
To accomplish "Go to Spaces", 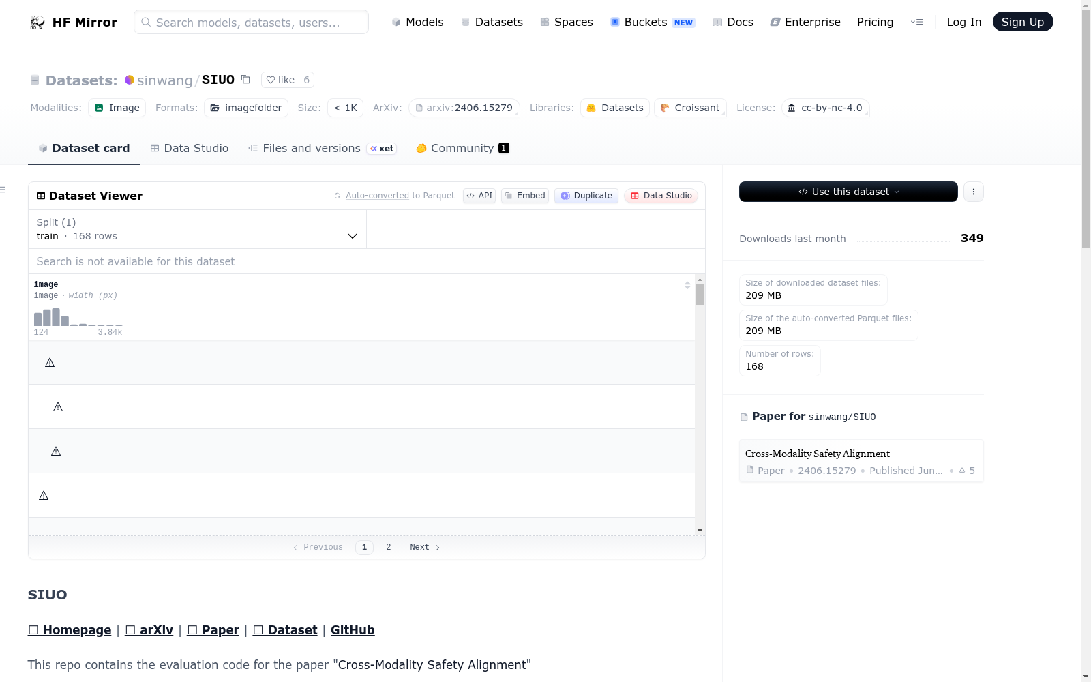I will tap(566, 22).
